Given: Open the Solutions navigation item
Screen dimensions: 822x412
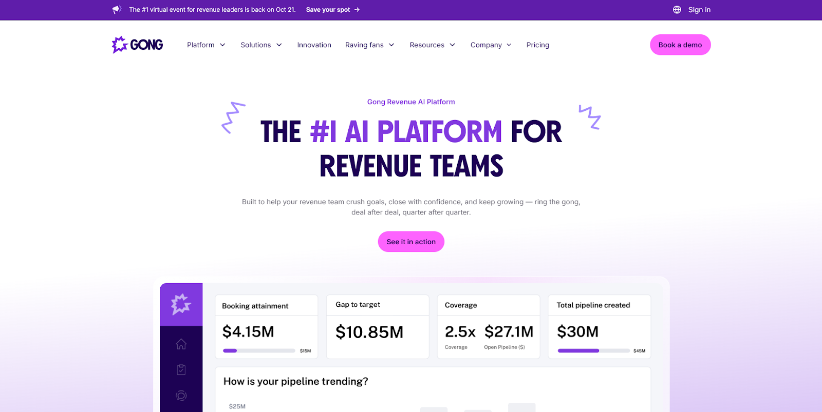Looking at the screenshot, I should coord(255,45).
